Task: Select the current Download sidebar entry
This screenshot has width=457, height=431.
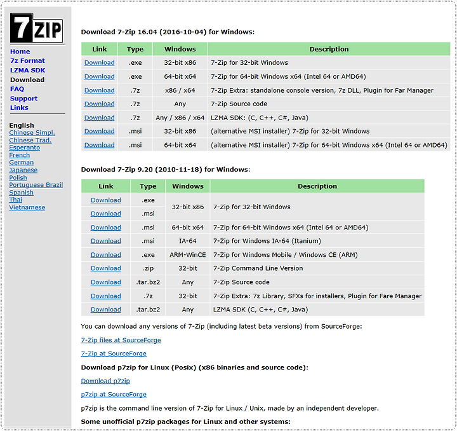Action: [27, 79]
